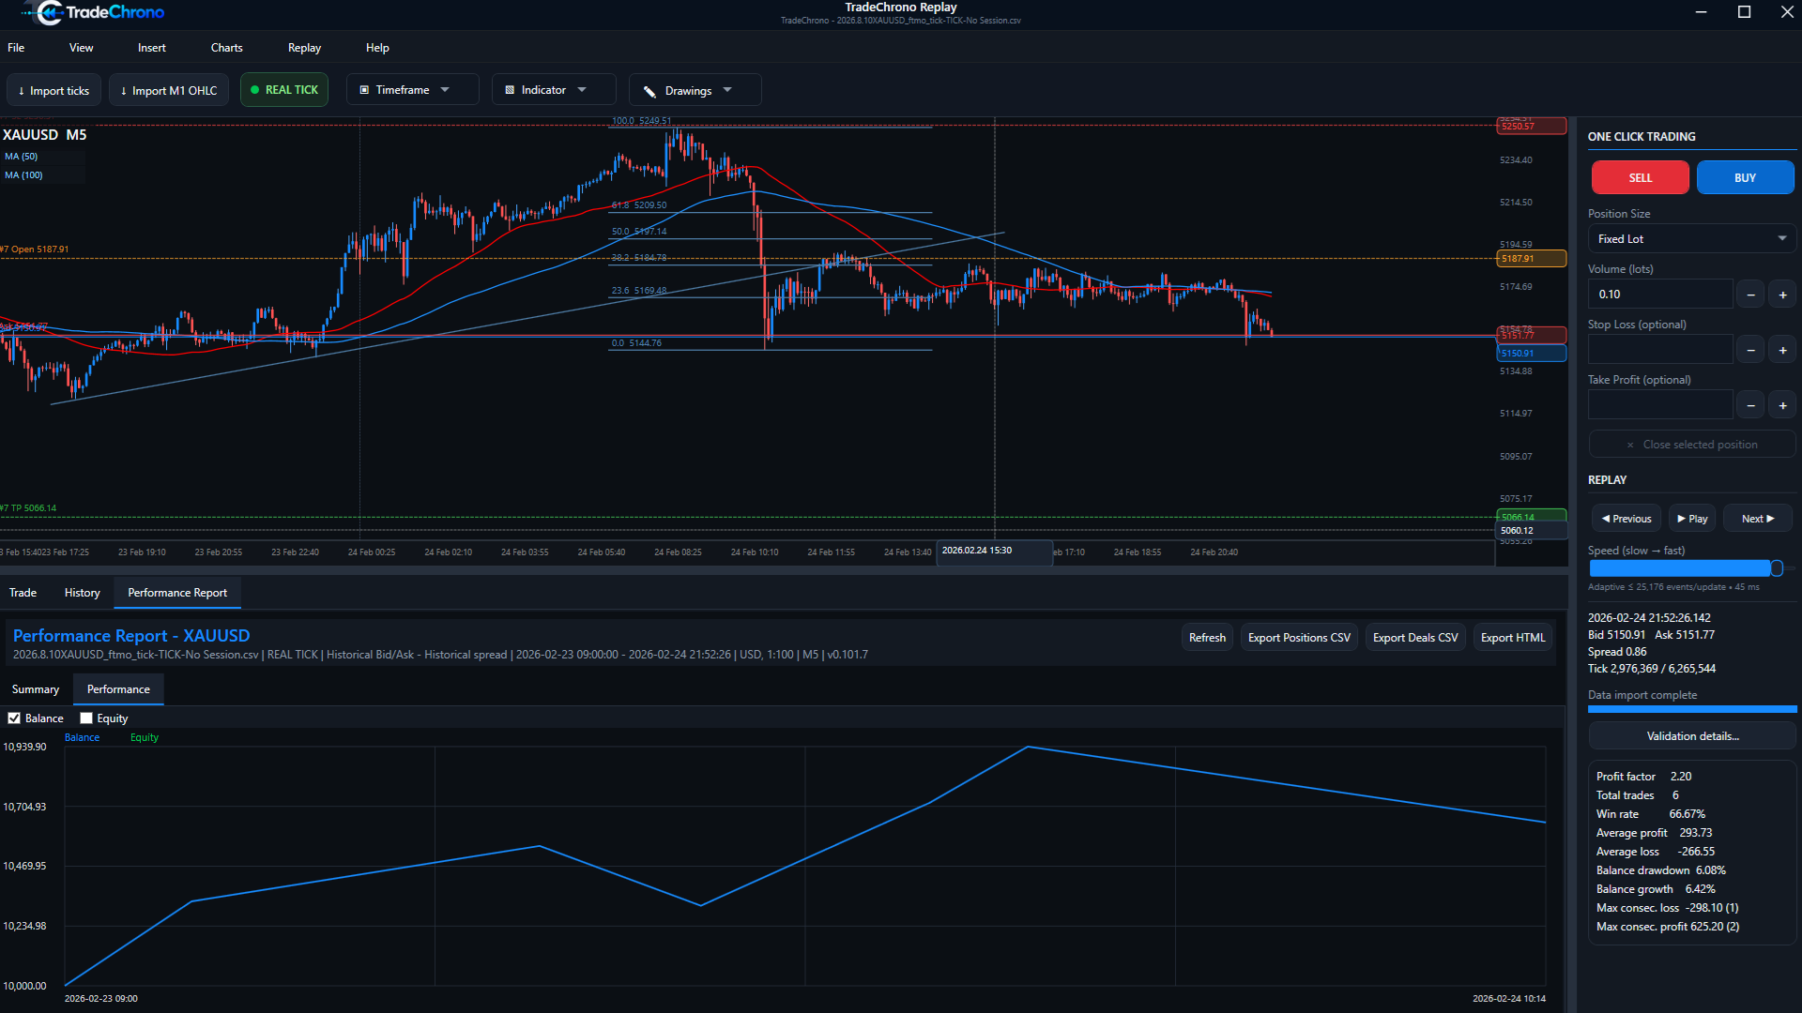Click the Timeframe square icon

point(364,90)
